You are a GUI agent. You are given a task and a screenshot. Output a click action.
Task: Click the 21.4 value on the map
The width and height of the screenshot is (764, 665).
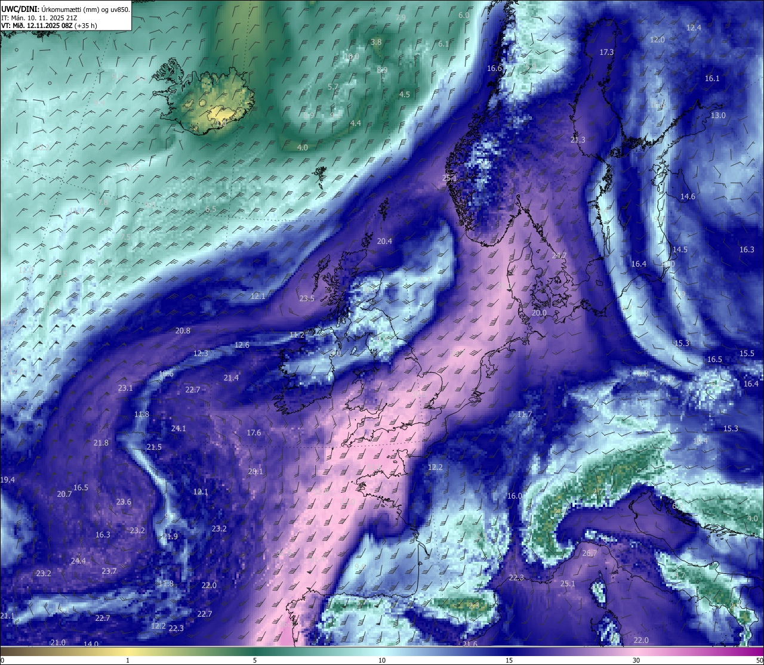pos(231,378)
